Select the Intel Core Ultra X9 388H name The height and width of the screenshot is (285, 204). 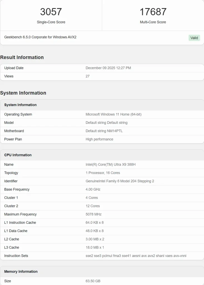coord(110,164)
